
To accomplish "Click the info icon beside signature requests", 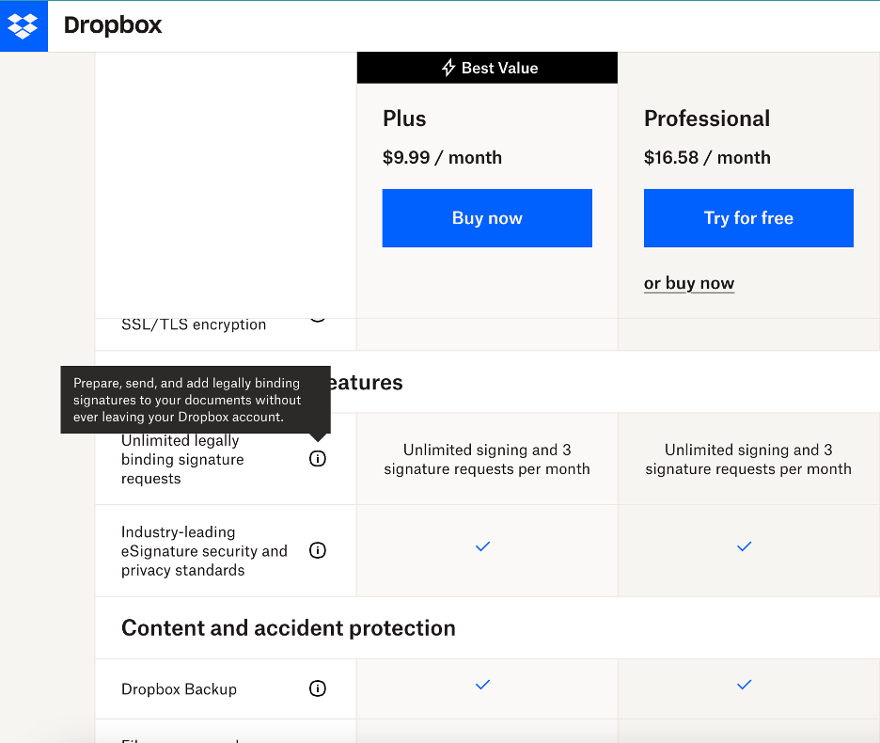I will coord(318,458).
